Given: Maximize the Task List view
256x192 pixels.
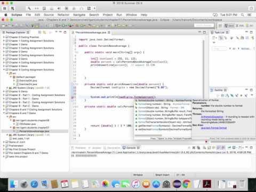Looking at the screenshot, I should [x=251, y=33].
